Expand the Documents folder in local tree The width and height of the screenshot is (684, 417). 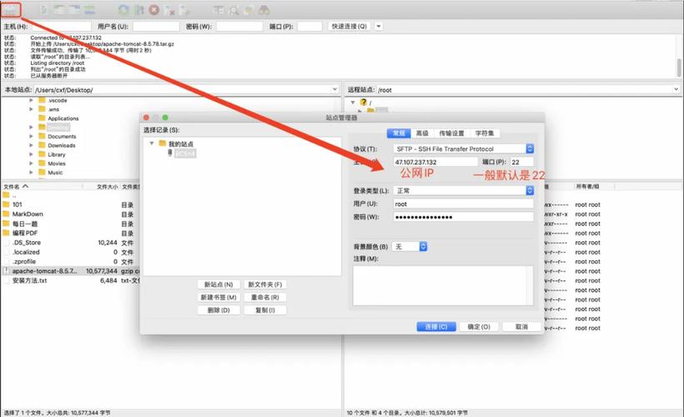click(x=31, y=136)
